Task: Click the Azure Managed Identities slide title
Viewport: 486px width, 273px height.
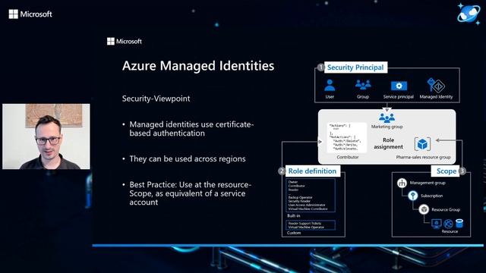Action: tap(198, 66)
